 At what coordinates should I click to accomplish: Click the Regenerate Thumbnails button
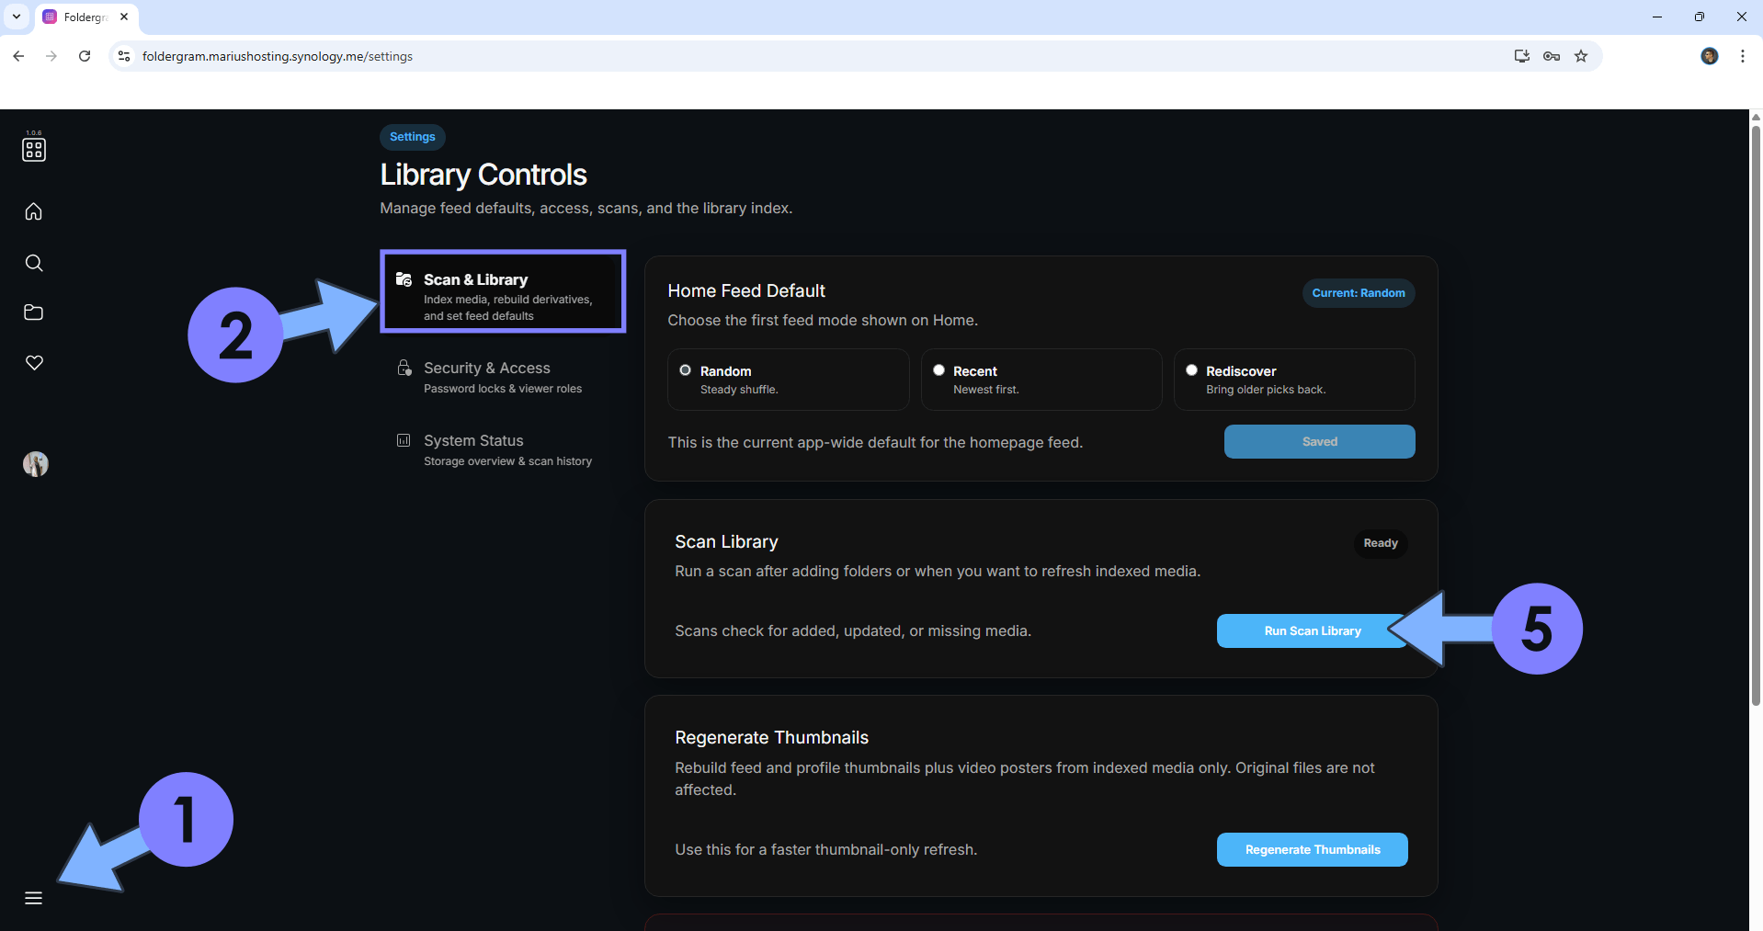pos(1312,849)
